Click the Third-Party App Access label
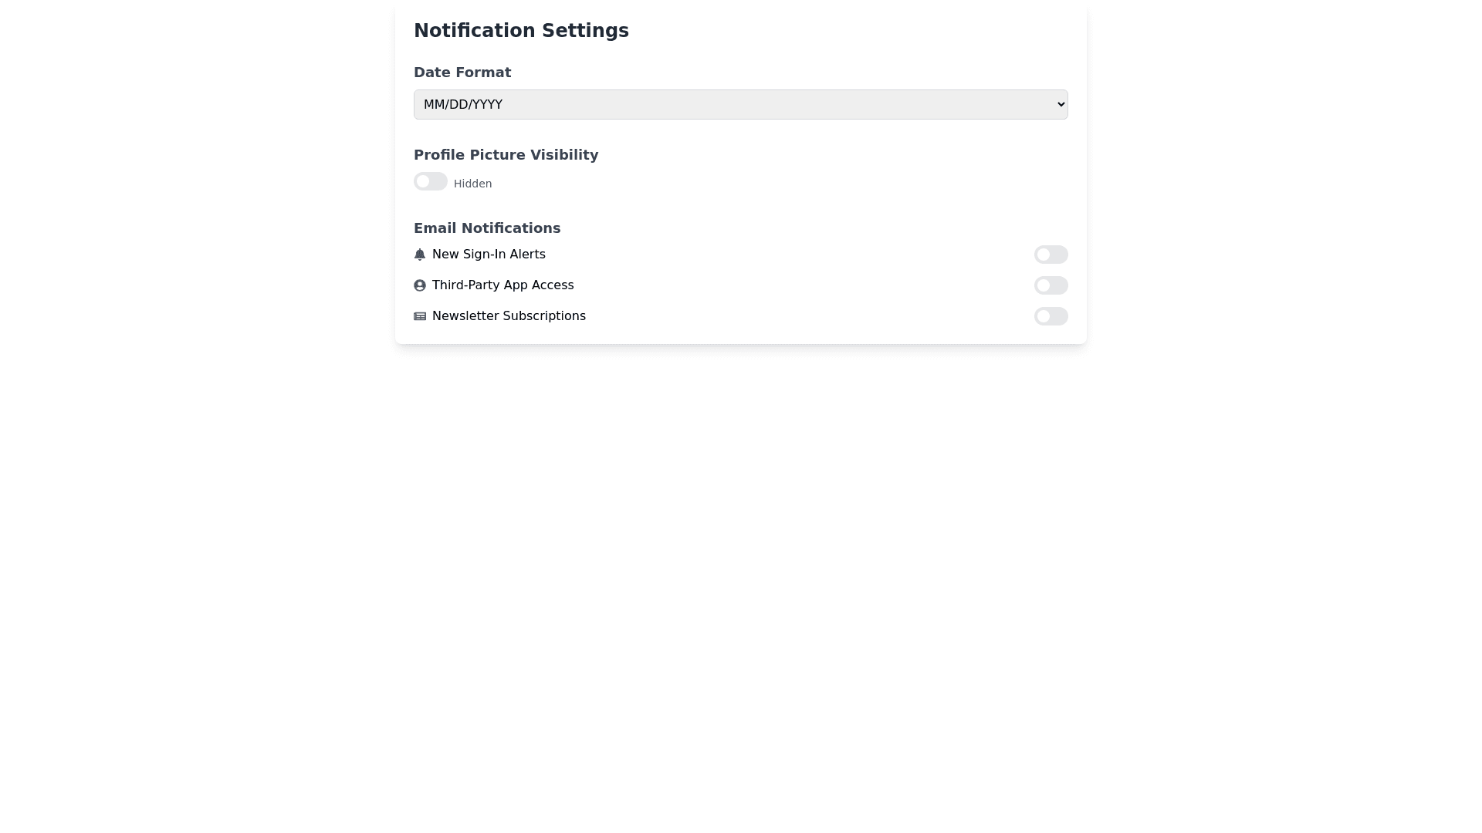This screenshot has height=833, width=1482. coord(502,285)
